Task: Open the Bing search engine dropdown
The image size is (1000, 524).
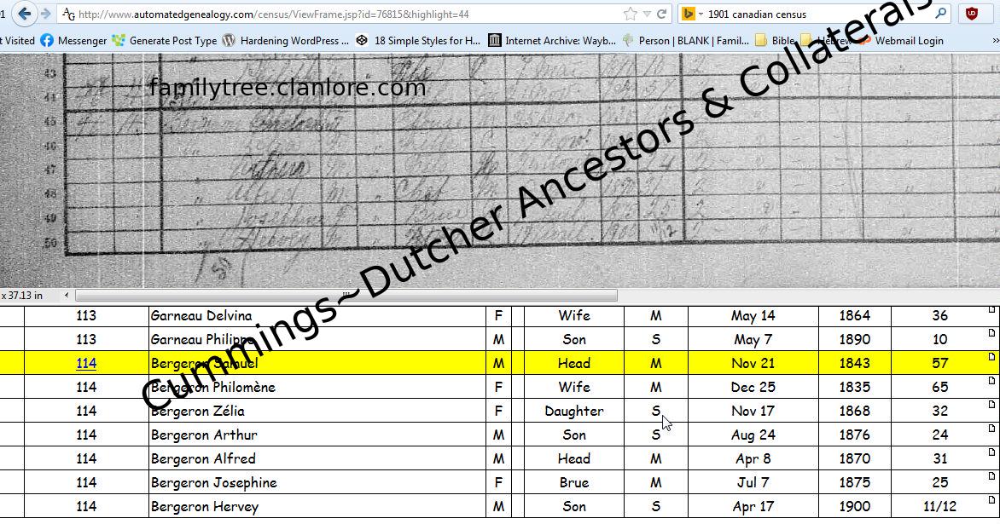Action: [x=690, y=14]
